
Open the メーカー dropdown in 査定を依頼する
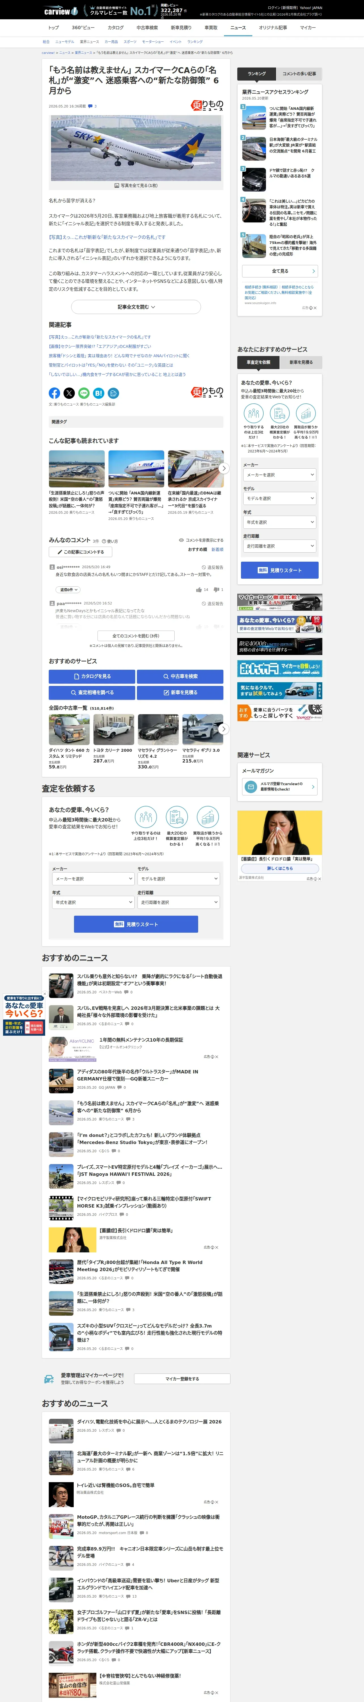pyautogui.click(x=93, y=879)
